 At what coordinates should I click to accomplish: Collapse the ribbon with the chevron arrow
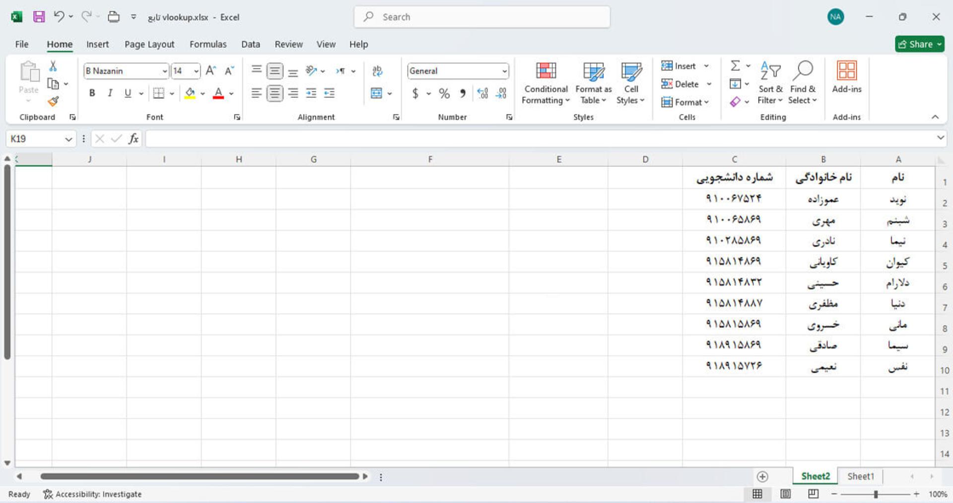(935, 117)
